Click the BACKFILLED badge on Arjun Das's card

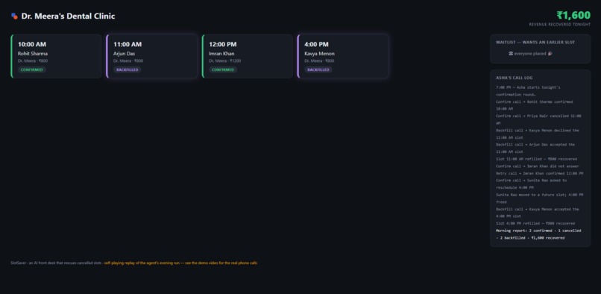tap(128, 70)
